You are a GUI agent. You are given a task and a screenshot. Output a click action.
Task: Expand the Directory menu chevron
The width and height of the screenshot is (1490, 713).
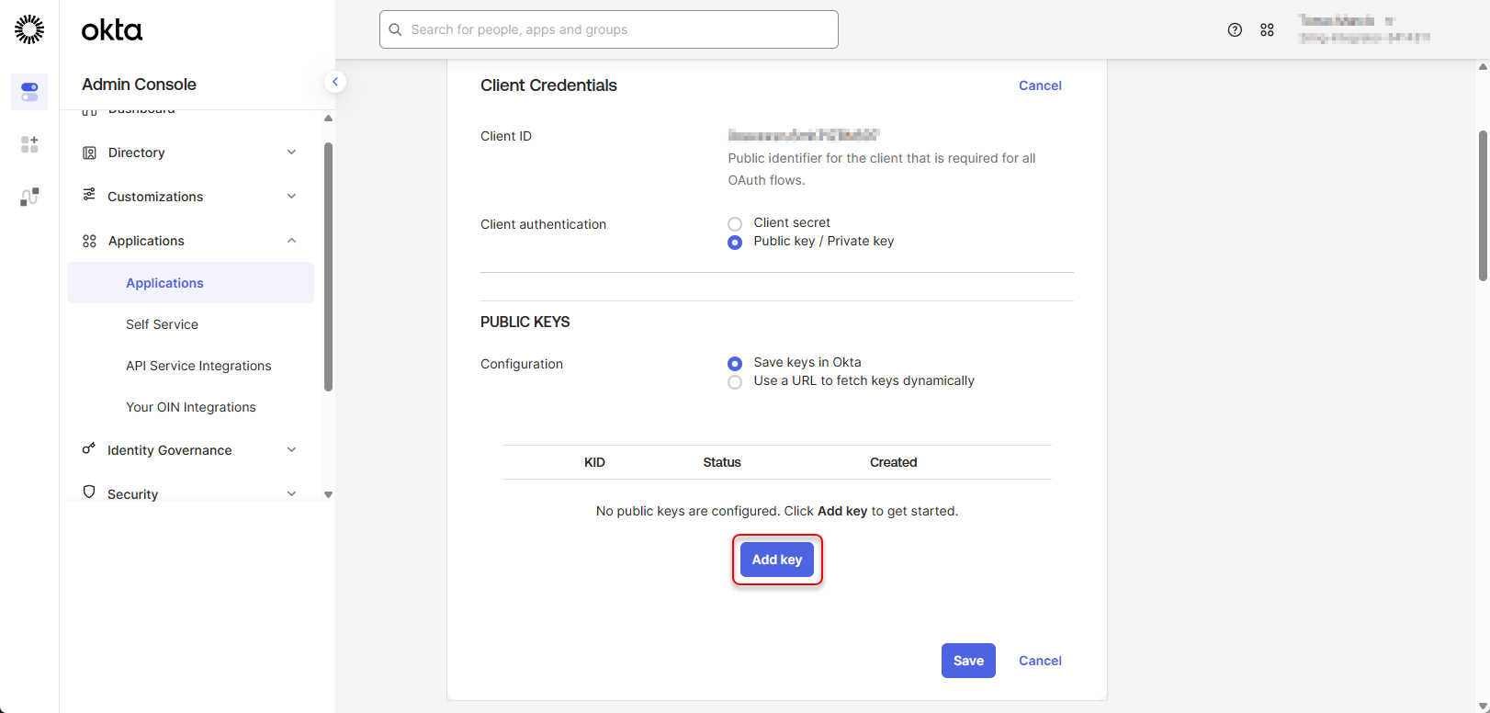click(291, 153)
